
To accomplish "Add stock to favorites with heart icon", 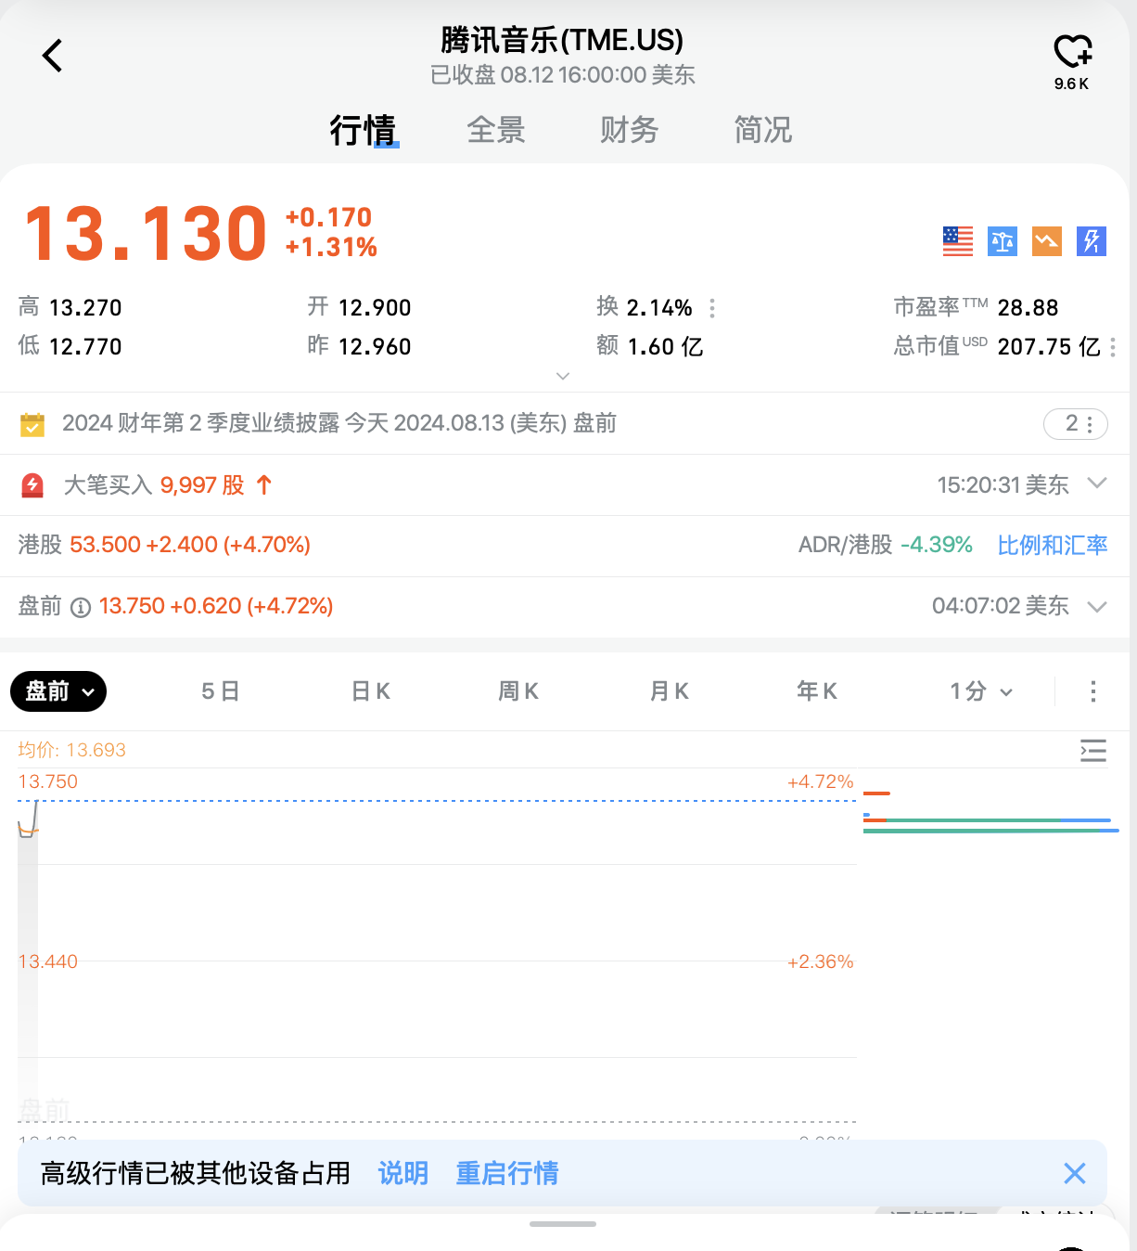I will point(1072,52).
